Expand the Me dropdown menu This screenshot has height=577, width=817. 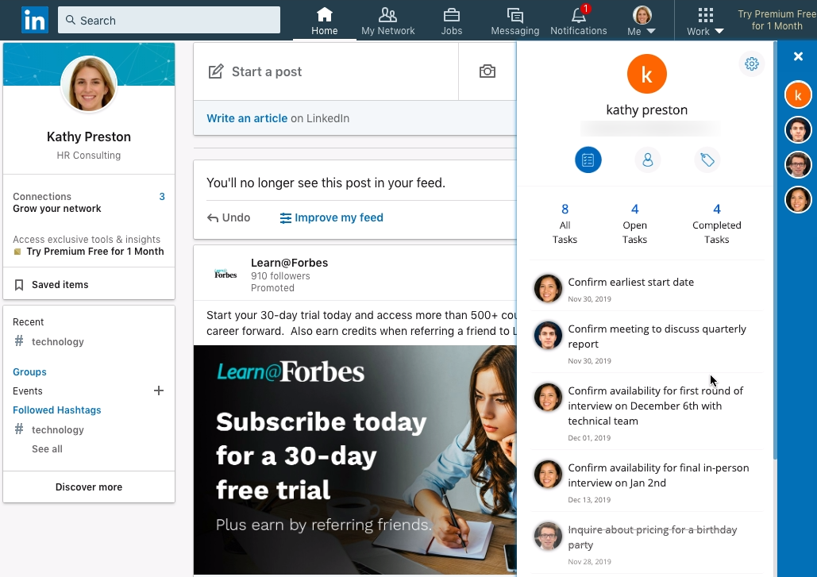click(x=642, y=21)
